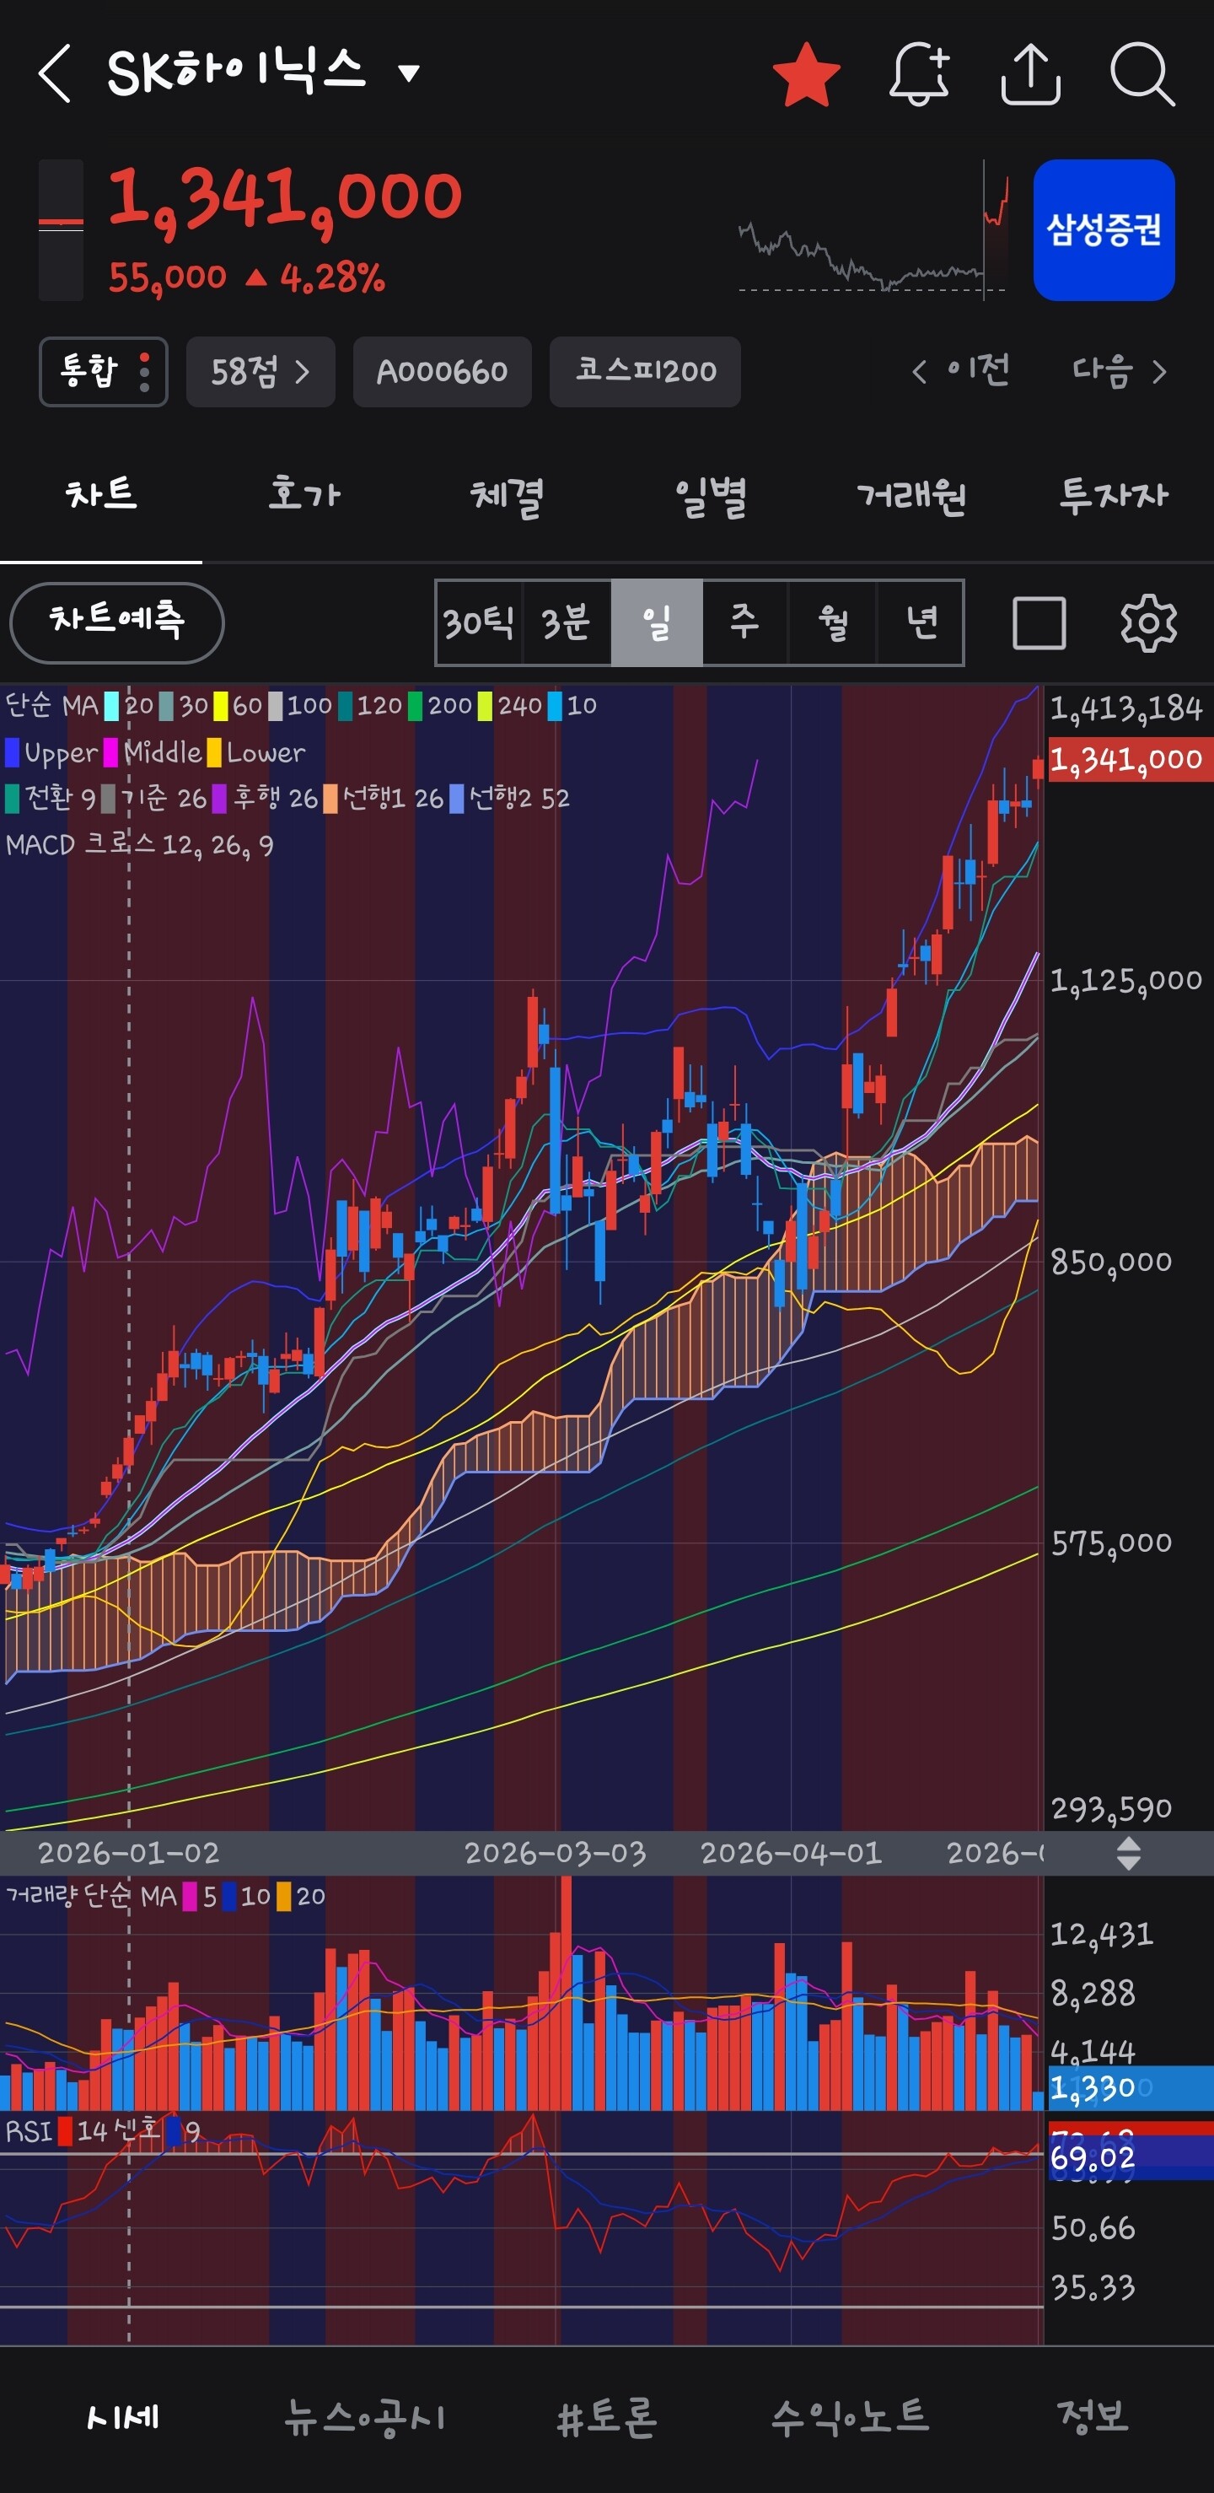Select the 주 weekly chart interval
Screen dimensions: 1214x2493
point(744,622)
